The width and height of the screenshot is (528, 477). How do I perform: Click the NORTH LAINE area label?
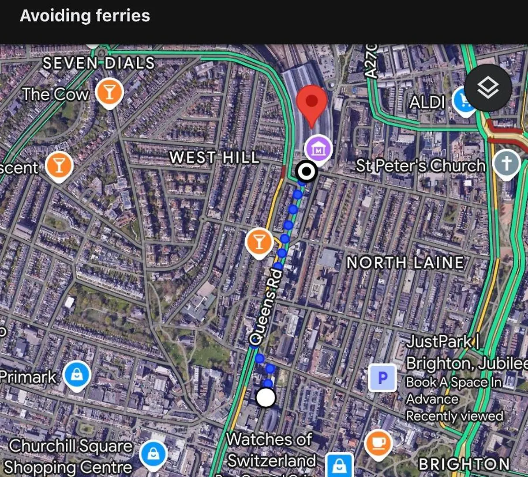click(405, 263)
